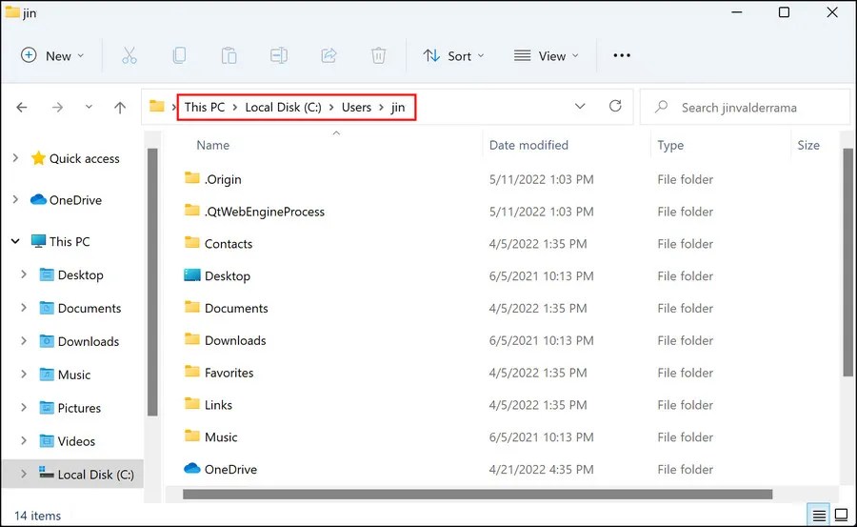This screenshot has width=857, height=527.
Task: Expand the OneDrive tree node
Action: click(15, 200)
